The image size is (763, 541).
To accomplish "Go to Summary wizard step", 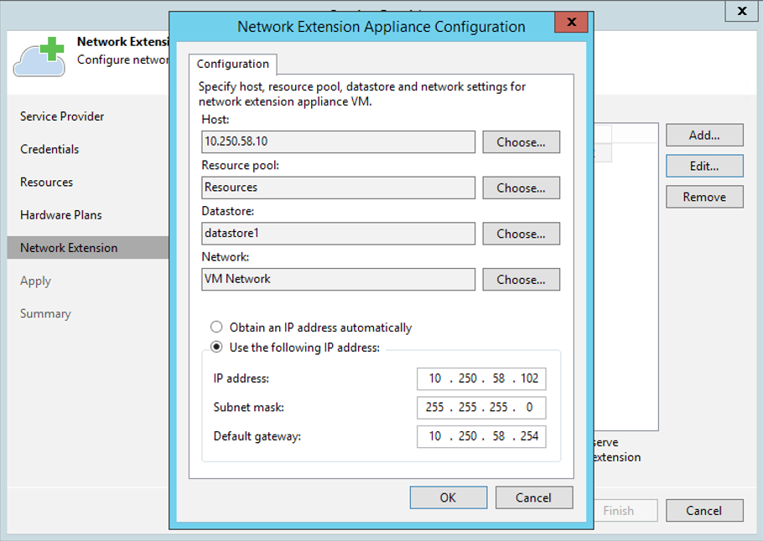I will (46, 313).
